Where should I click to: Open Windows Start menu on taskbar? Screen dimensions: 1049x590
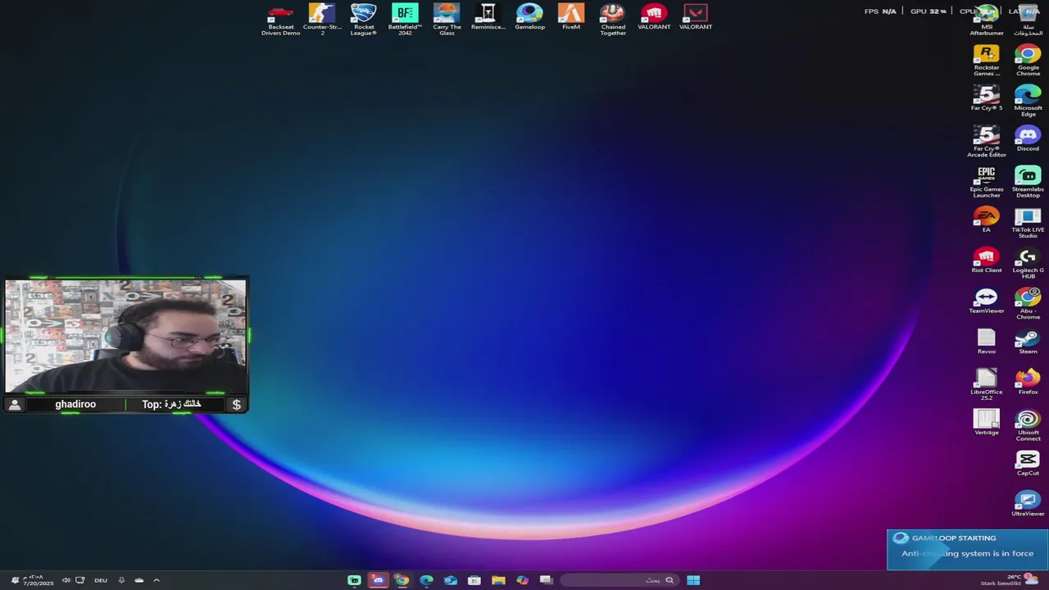693,580
